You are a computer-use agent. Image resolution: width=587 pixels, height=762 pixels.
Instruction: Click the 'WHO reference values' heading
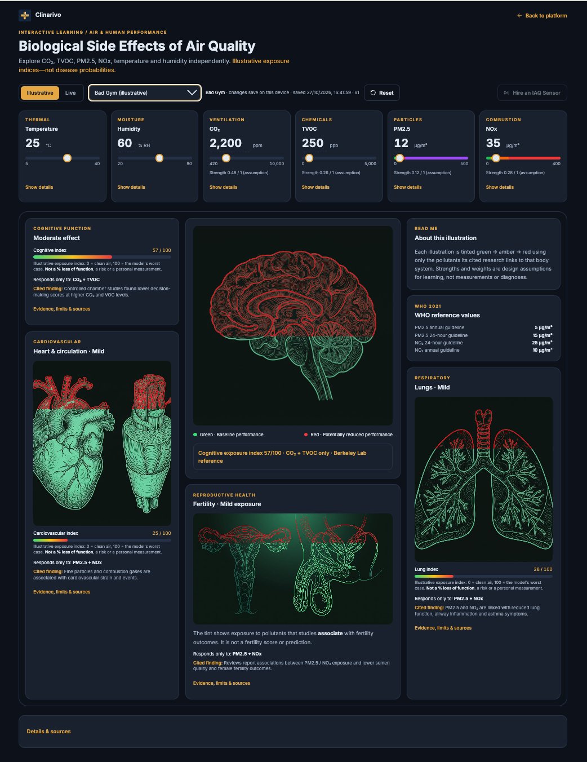(x=447, y=315)
